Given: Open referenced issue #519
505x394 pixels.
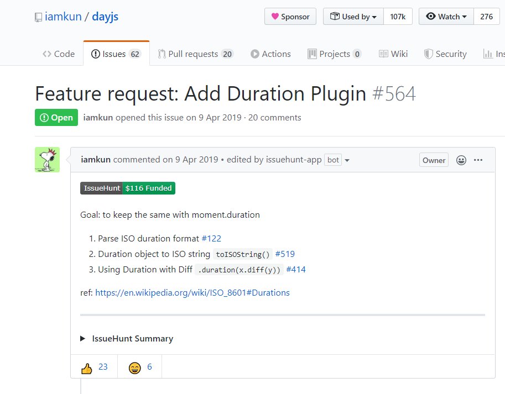Looking at the screenshot, I should pyautogui.click(x=285, y=254).
